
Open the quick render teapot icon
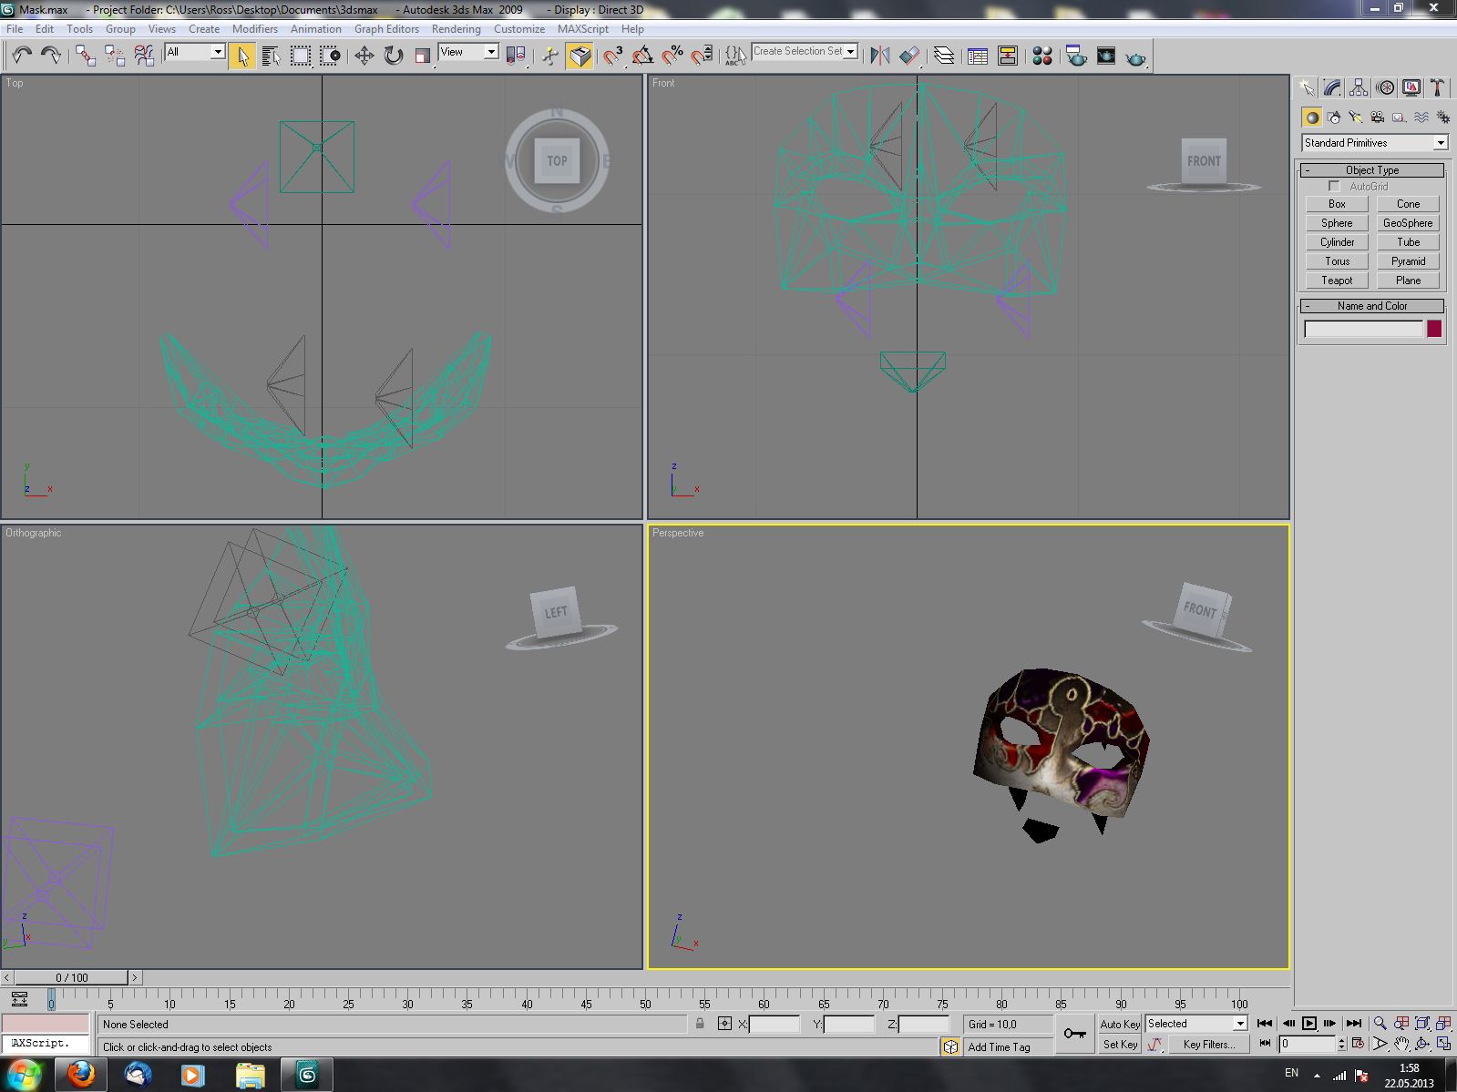1135,57
